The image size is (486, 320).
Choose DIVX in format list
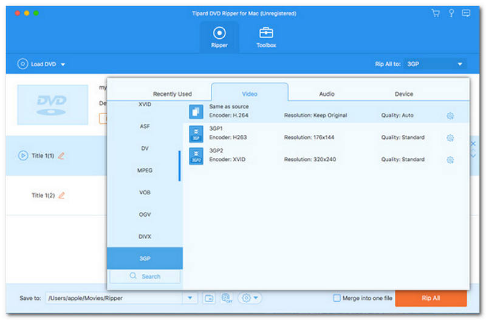tap(145, 236)
